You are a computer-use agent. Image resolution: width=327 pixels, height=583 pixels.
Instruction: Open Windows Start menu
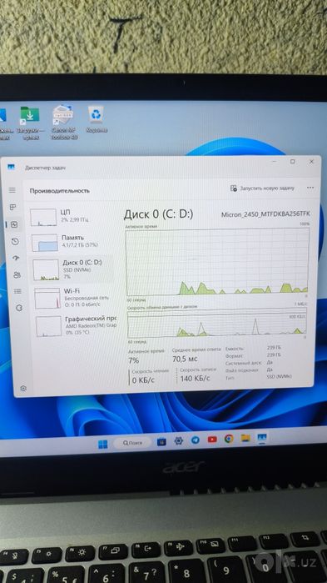click(x=102, y=445)
